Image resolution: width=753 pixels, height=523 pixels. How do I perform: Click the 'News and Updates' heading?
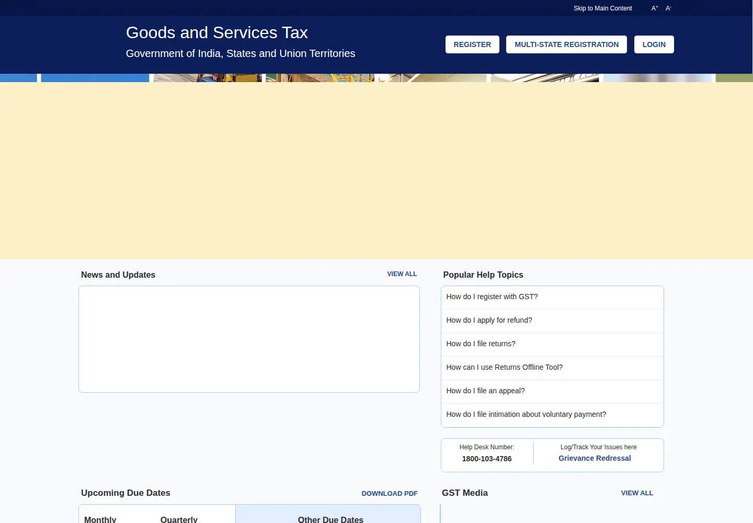[118, 275]
